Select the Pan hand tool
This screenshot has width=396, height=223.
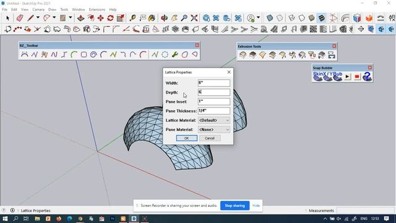[174, 18]
